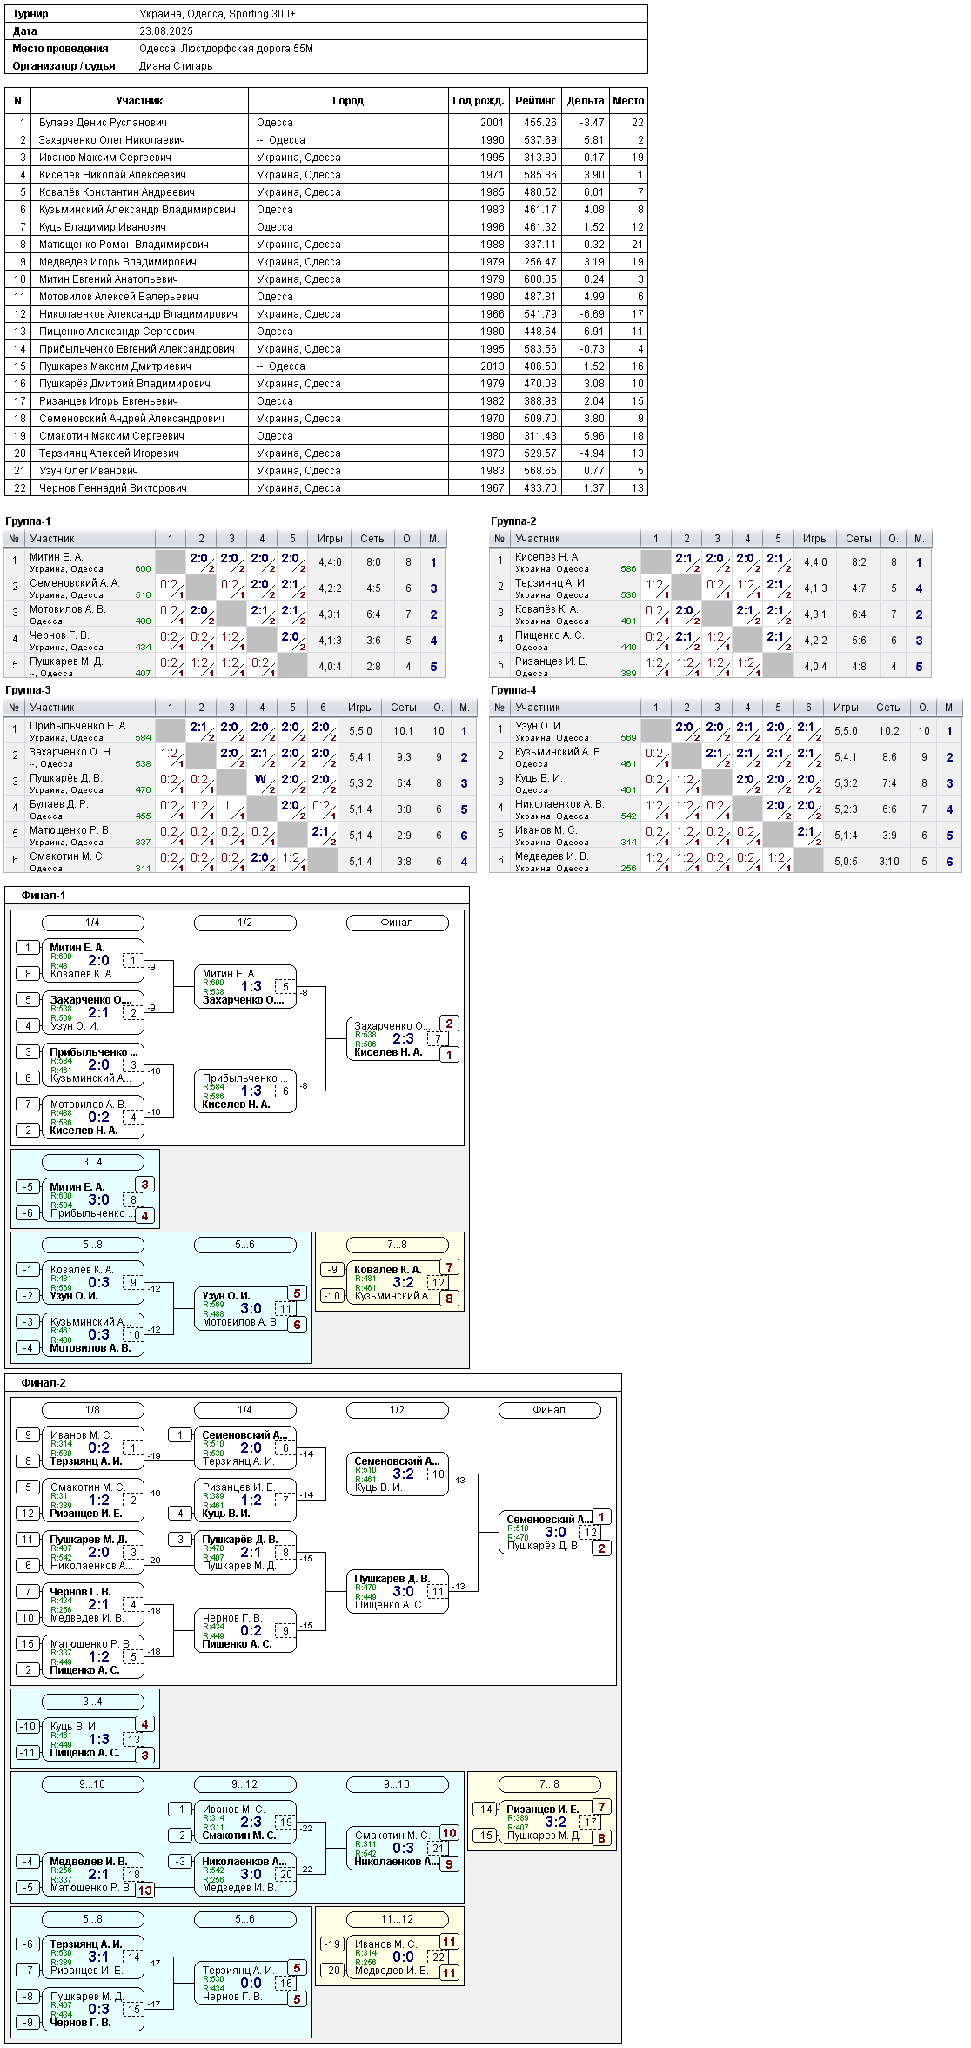971x2048 pixels.
Task: Click the Группа-1 heading
Action: pyautogui.click(x=29, y=521)
